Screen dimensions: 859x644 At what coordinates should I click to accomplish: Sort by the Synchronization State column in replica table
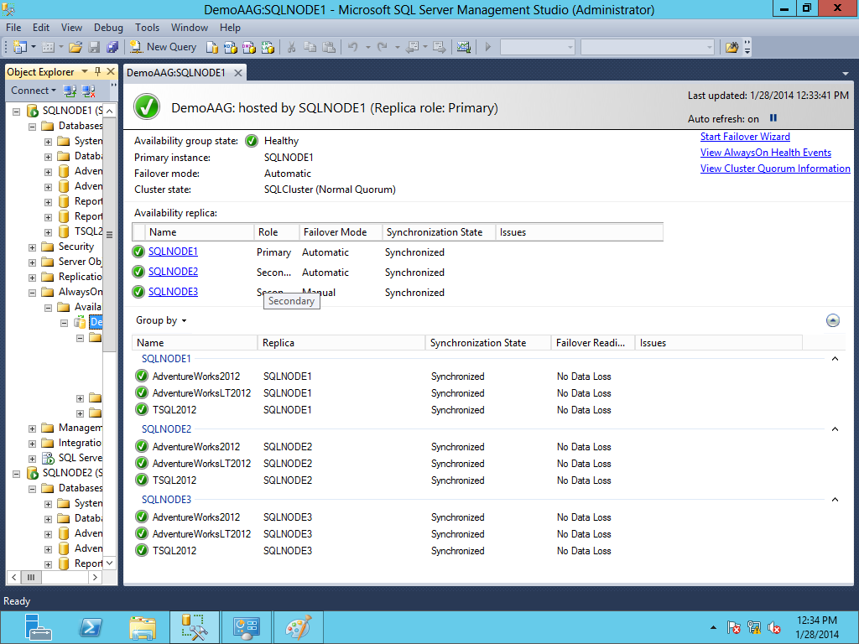[x=438, y=232]
